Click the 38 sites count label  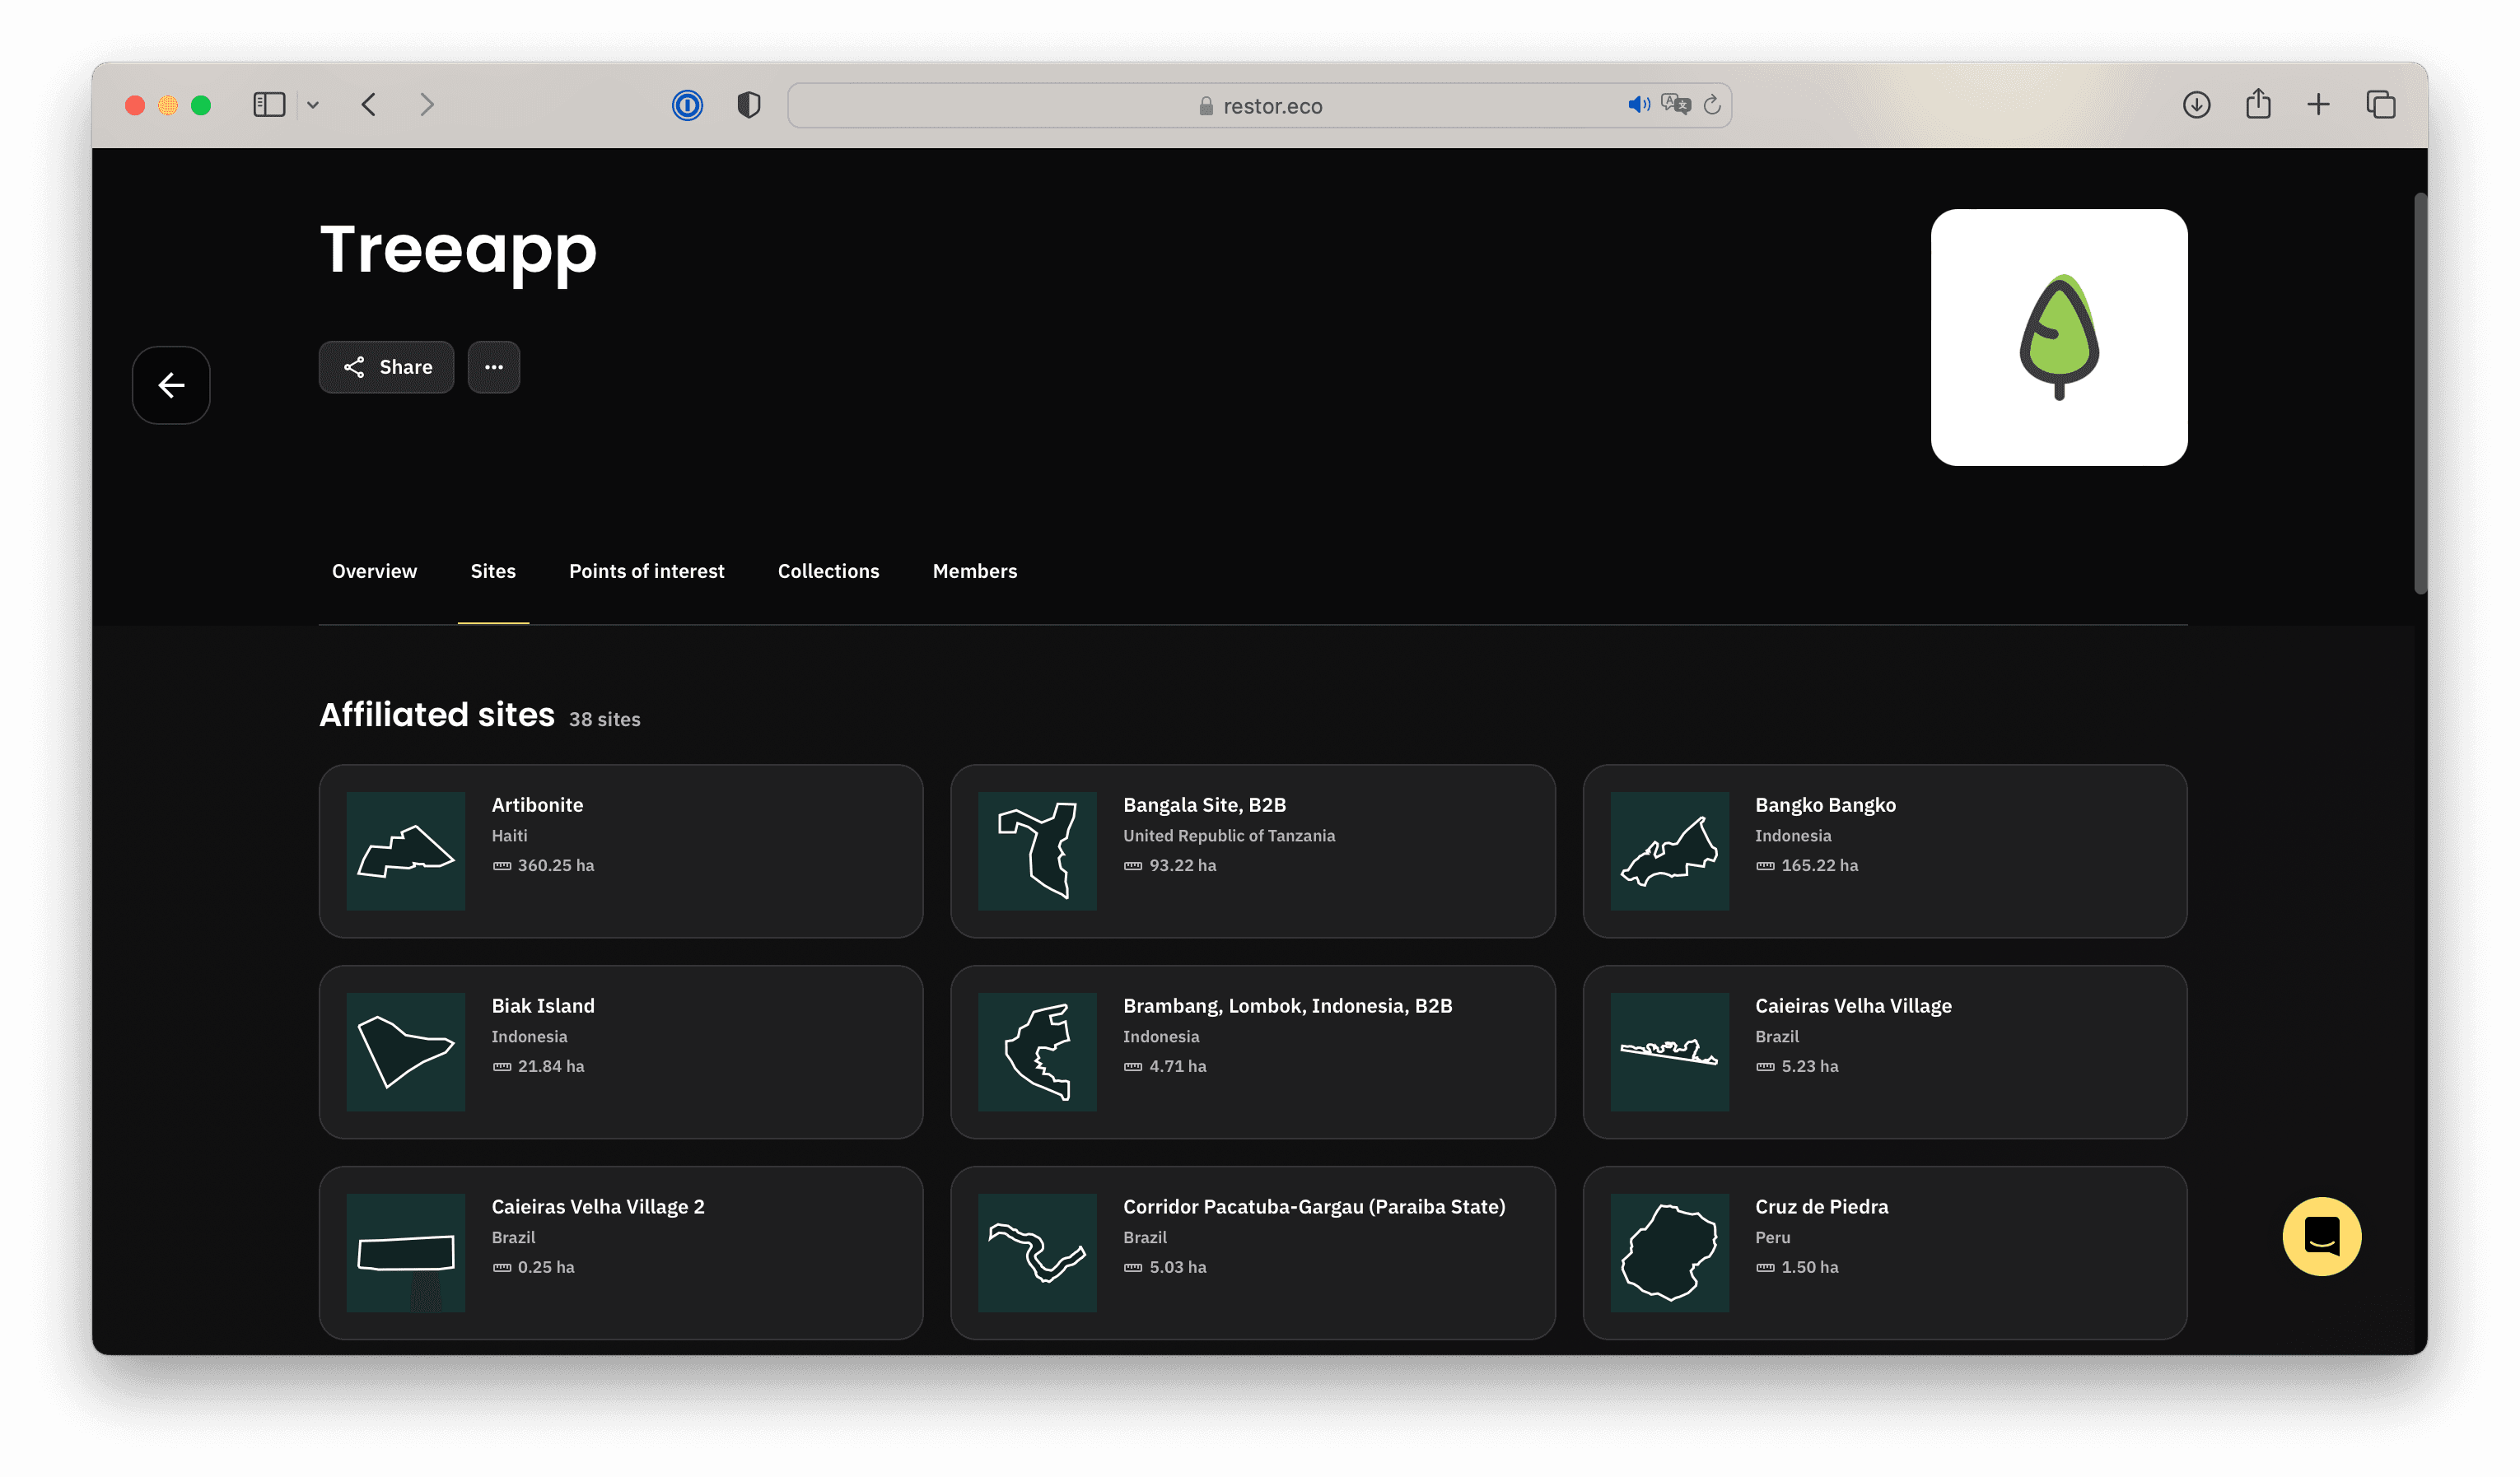(x=604, y=719)
